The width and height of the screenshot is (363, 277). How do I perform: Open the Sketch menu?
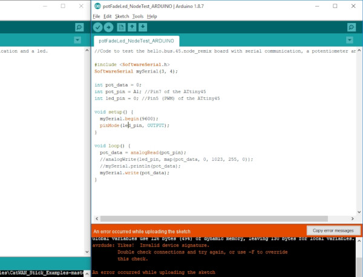coord(122,16)
